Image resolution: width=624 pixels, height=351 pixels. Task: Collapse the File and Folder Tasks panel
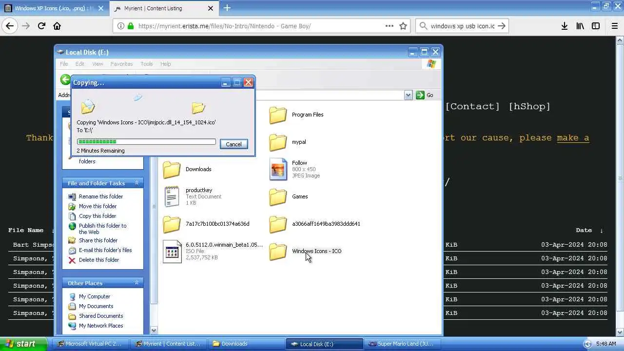click(x=136, y=183)
